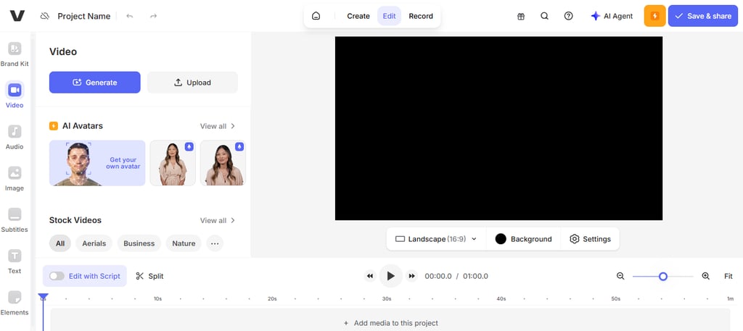Select the close-up woman avatar thumbnail
This screenshot has height=331, width=743.
[x=223, y=163]
